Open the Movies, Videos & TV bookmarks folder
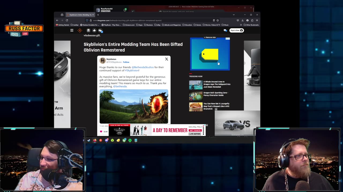Image resolution: width=343 pixels, height=192 pixels. 211,25
